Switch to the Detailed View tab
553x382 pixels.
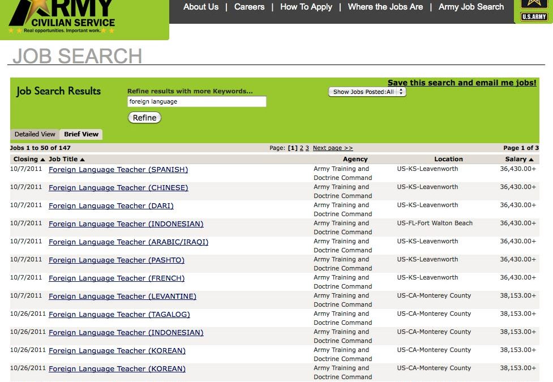coord(35,134)
